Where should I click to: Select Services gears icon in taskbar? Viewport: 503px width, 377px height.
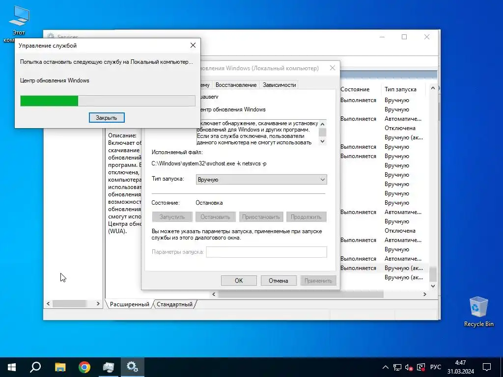click(x=133, y=367)
